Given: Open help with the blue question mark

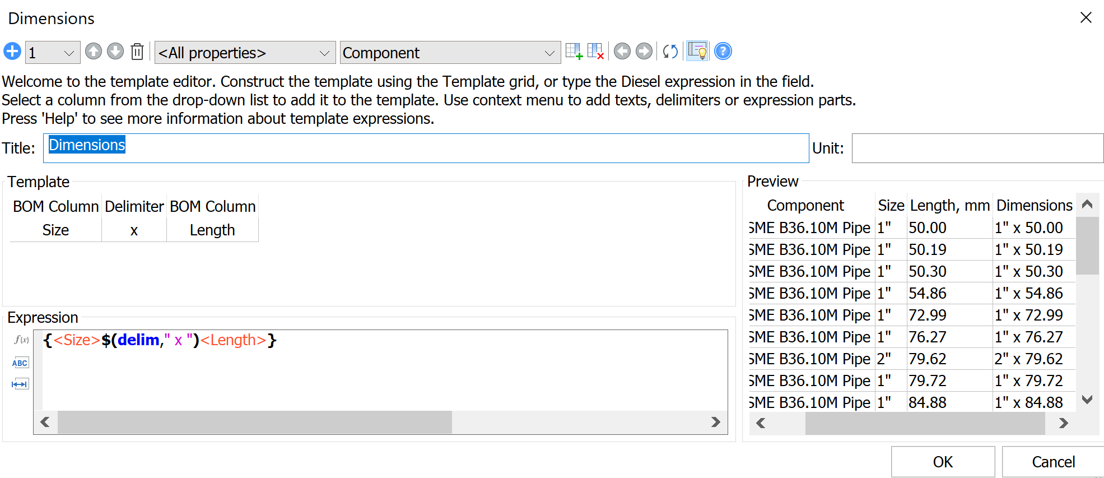Looking at the screenshot, I should (723, 52).
